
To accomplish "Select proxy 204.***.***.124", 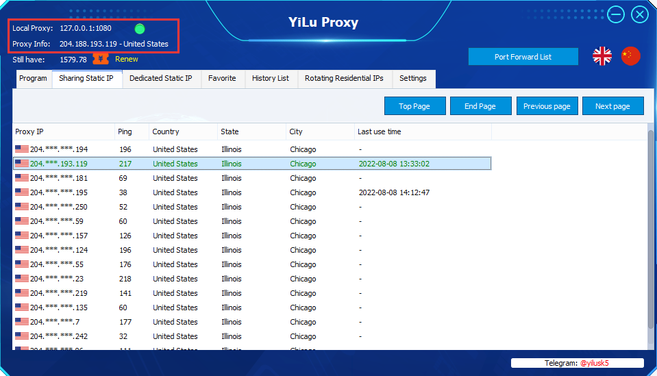I will click(252, 250).
